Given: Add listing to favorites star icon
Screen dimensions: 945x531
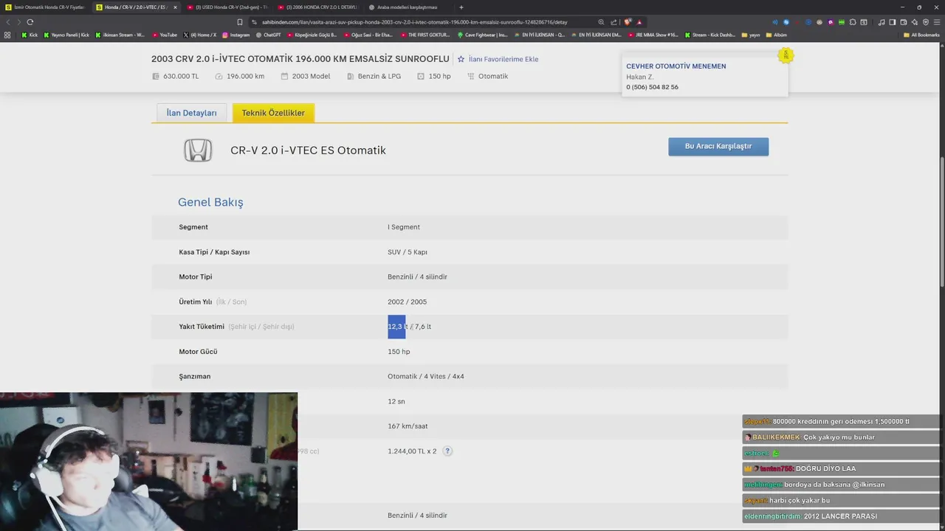Looking at the screenshot, I should [461, 59].
